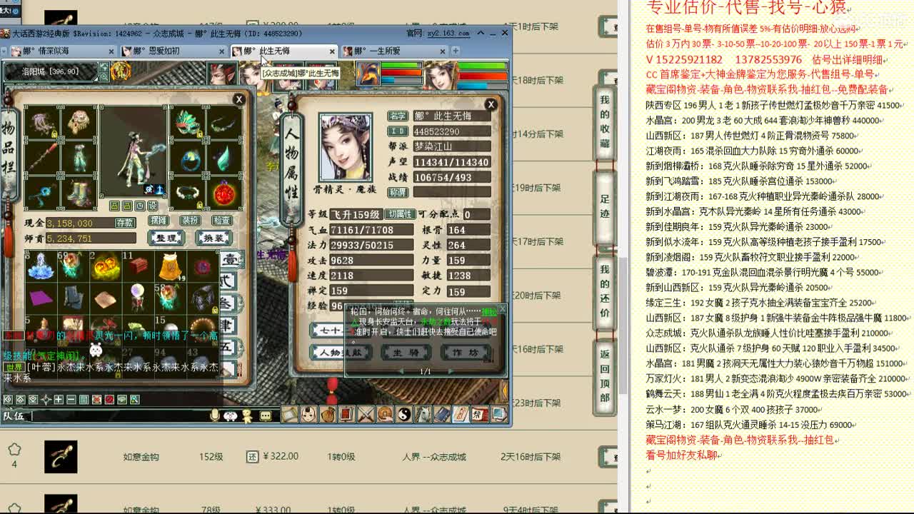Select the purple carpet inventory item

[40, 298]
